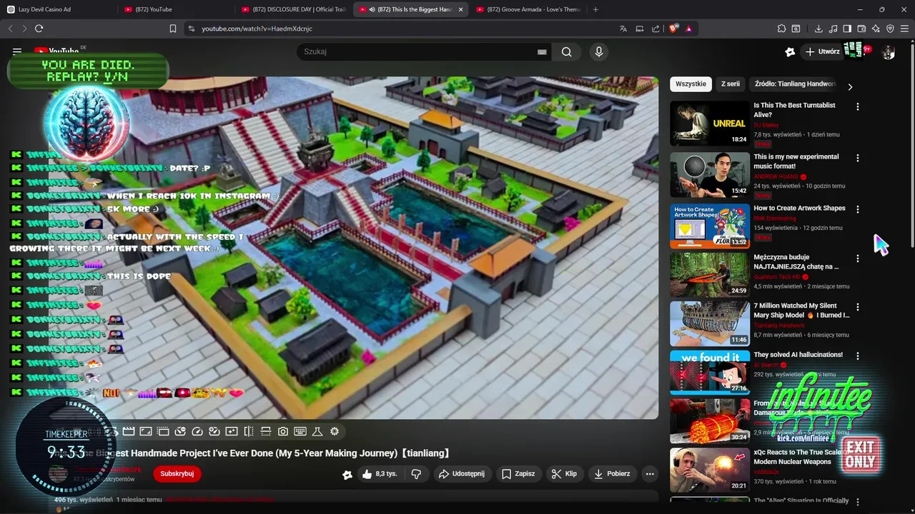This screenshot has width=915, height=514.
Task: Click the expand-frame icon in enhancer toolbar
Action: (146, 431)
